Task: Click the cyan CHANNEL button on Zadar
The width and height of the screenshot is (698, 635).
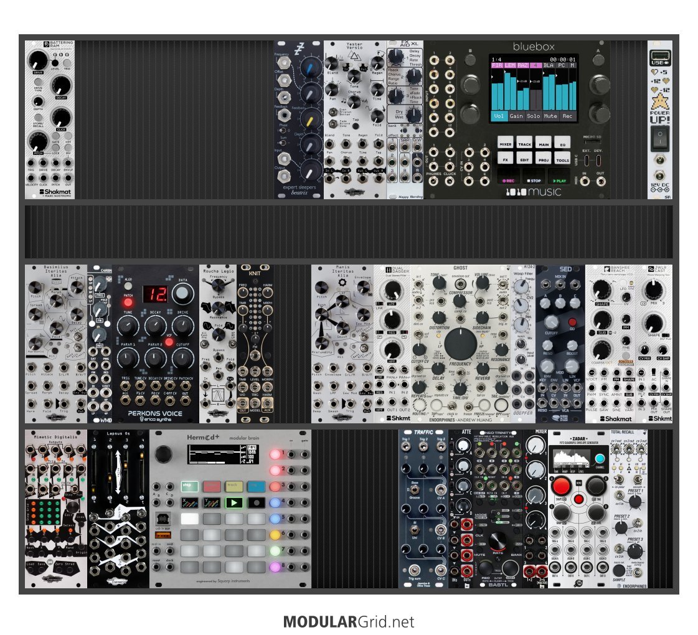Action: click(x=600, y=458)
